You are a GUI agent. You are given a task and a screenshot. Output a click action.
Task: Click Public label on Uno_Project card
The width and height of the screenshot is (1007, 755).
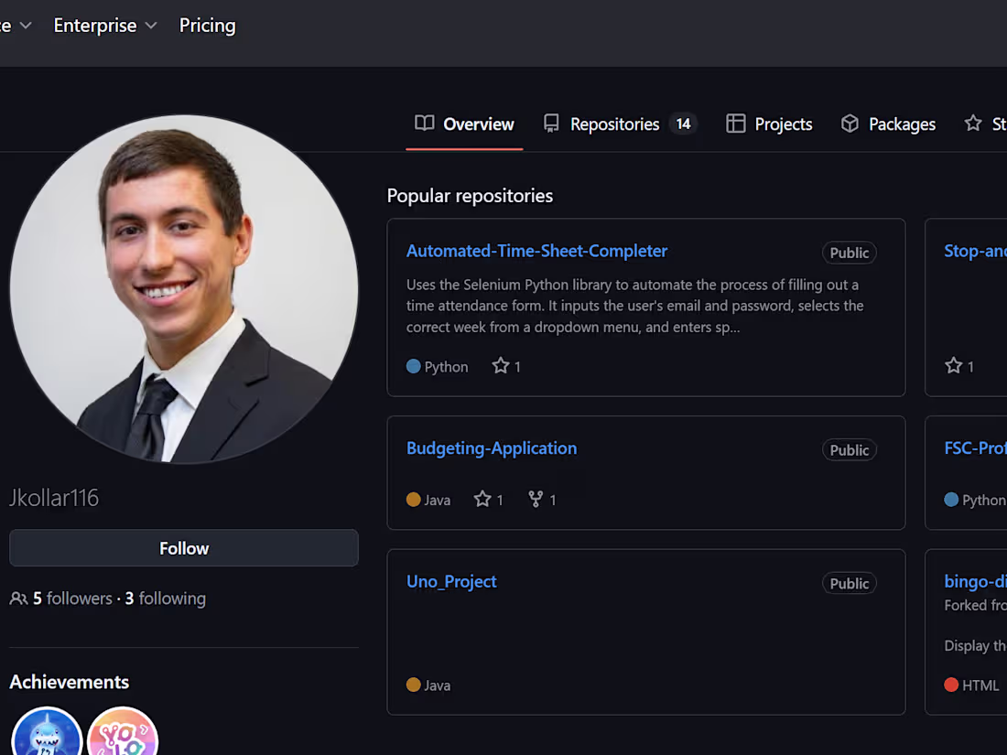tap(849, 584)
